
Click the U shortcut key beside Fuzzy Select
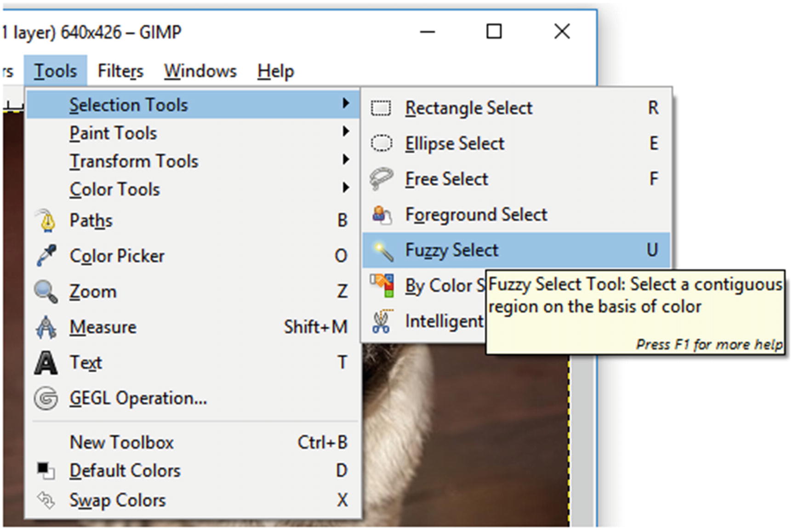(x=652, y=250)
